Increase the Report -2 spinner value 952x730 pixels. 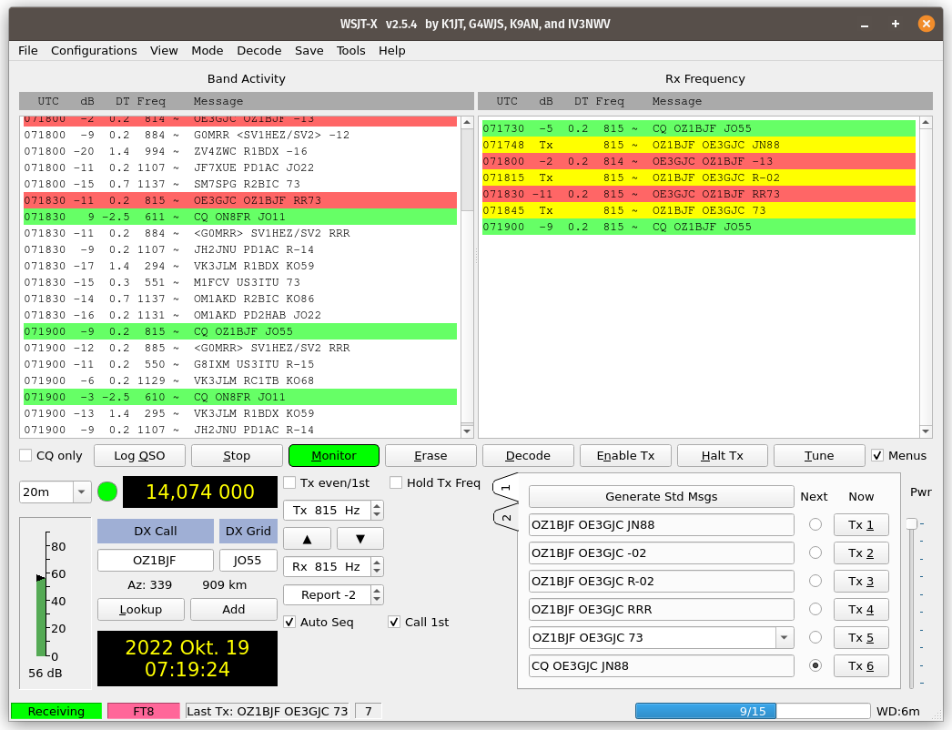coord(378,591)
